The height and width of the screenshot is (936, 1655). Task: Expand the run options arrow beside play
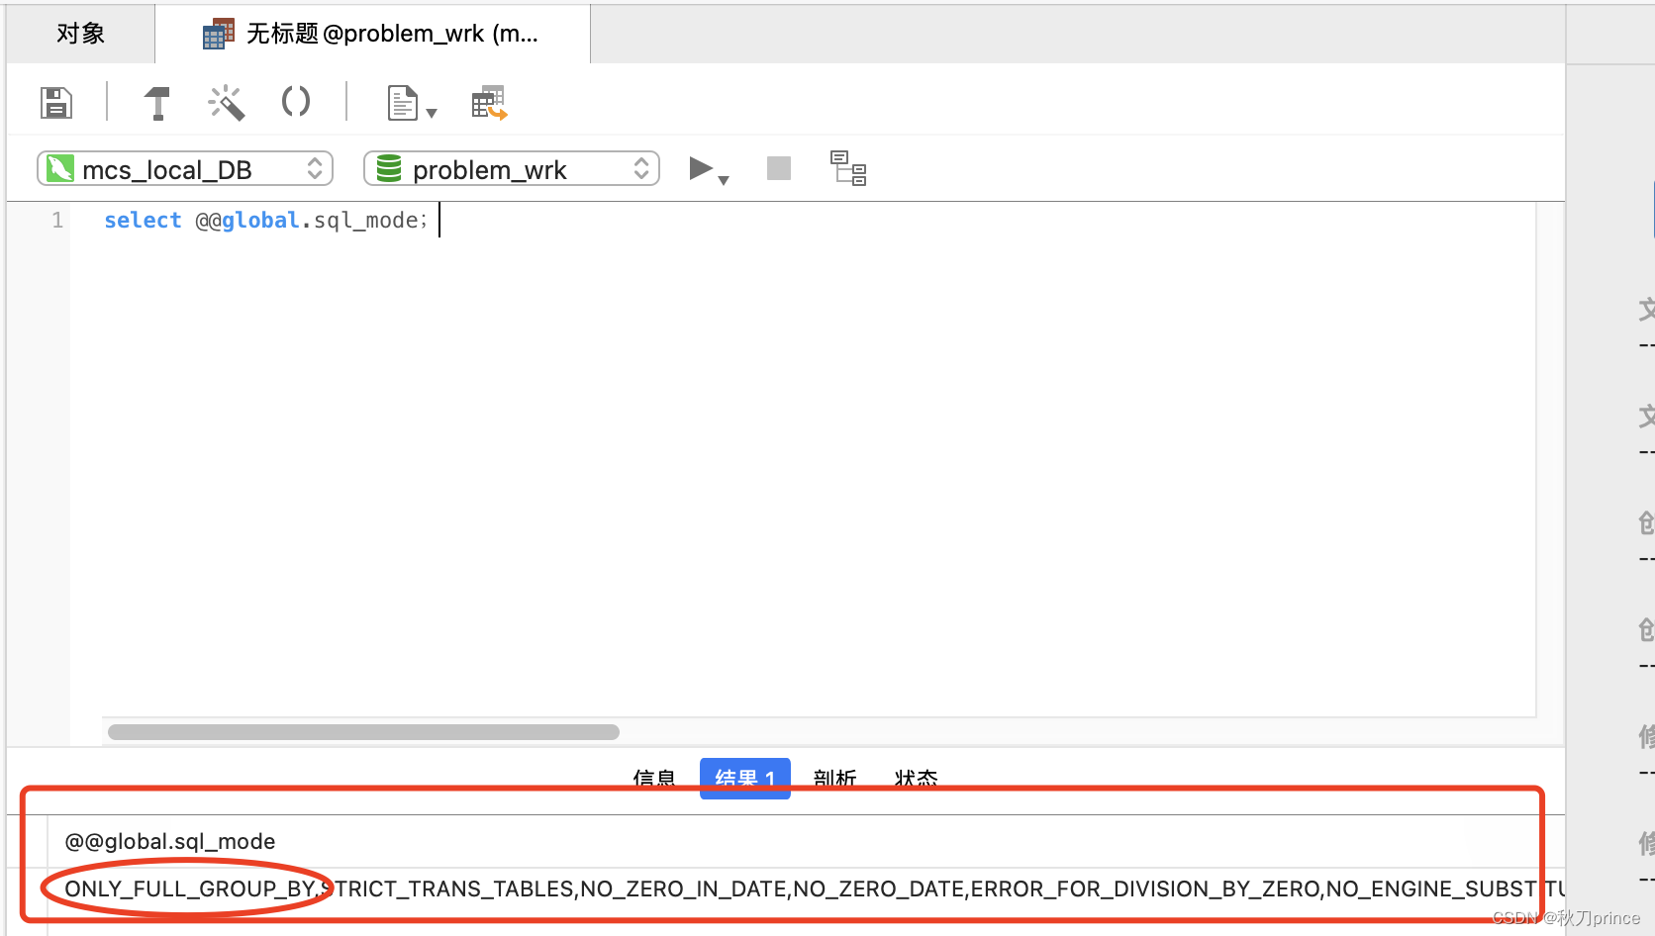tap(725, 180)
